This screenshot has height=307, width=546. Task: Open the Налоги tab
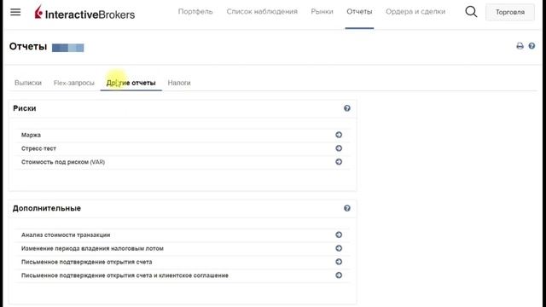[x=179, y=83]
